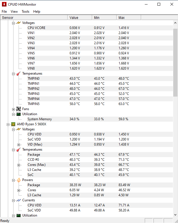The image size is (178, 223).
Task: Click the thermometer icon beside the motherboard Temperatures group
Action: tap(19, 73)
